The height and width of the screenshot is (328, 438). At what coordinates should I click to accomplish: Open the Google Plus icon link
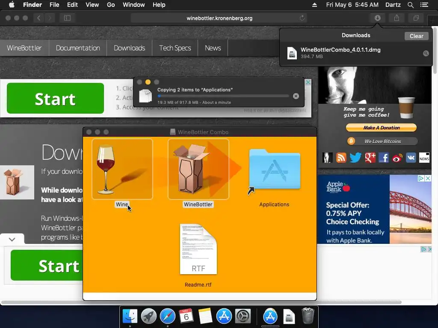370,158
